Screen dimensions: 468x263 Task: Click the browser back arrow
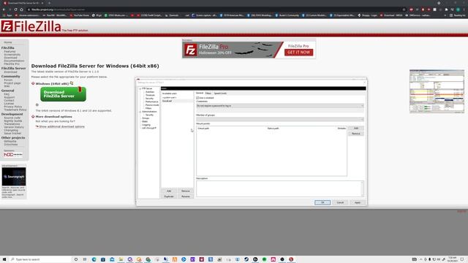[4, 9]
